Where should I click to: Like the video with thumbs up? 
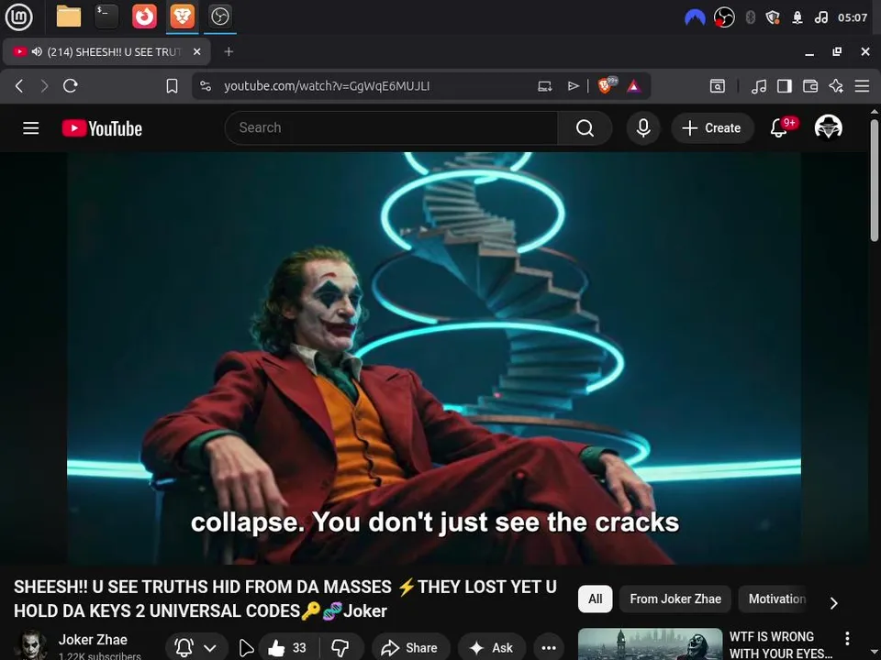click(x=287, y=648)
